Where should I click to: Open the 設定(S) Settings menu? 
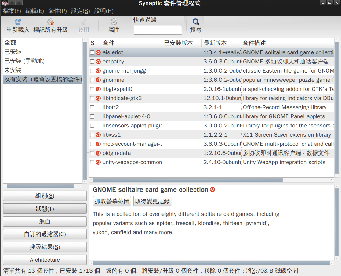click(81, 11)
